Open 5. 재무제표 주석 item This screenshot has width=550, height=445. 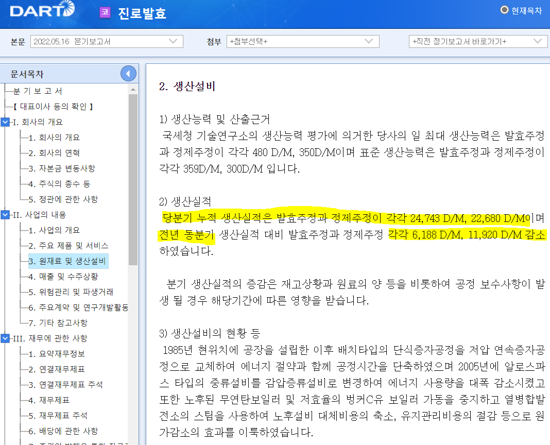click(58, 416)
